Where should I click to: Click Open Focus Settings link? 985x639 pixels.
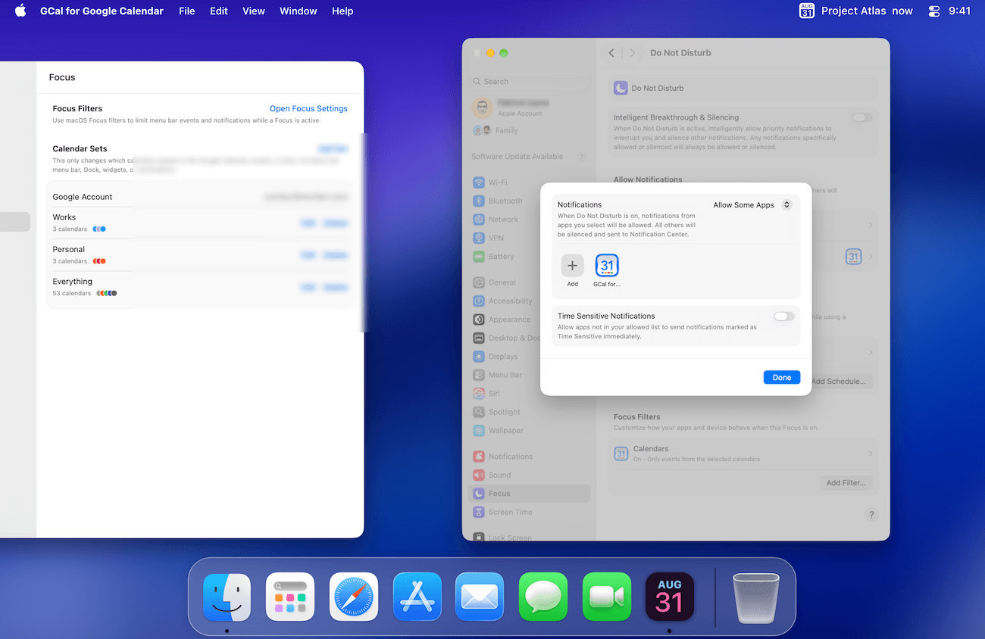(x=308, y=108)
